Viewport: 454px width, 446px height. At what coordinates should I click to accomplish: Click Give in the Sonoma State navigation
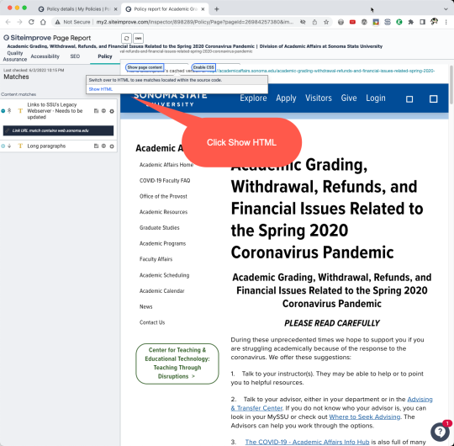pos(349,98)
